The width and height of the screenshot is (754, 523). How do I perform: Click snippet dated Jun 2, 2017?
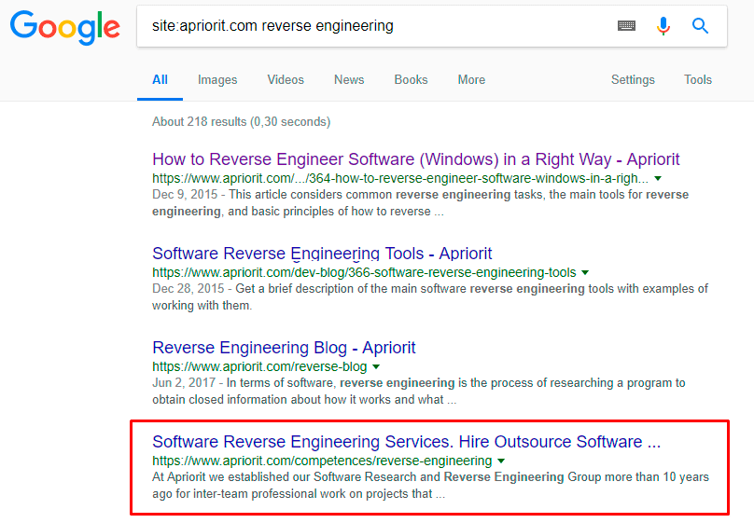coord(419,391)
